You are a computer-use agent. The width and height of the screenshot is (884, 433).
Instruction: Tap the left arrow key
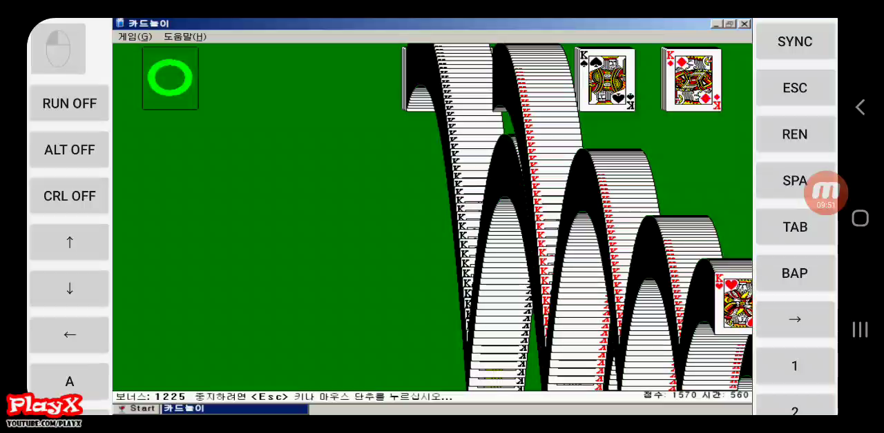point(69,334)
